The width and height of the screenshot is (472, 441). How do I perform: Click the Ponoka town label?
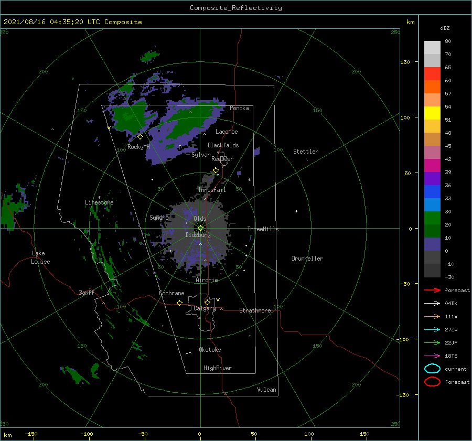pos(239,108)
